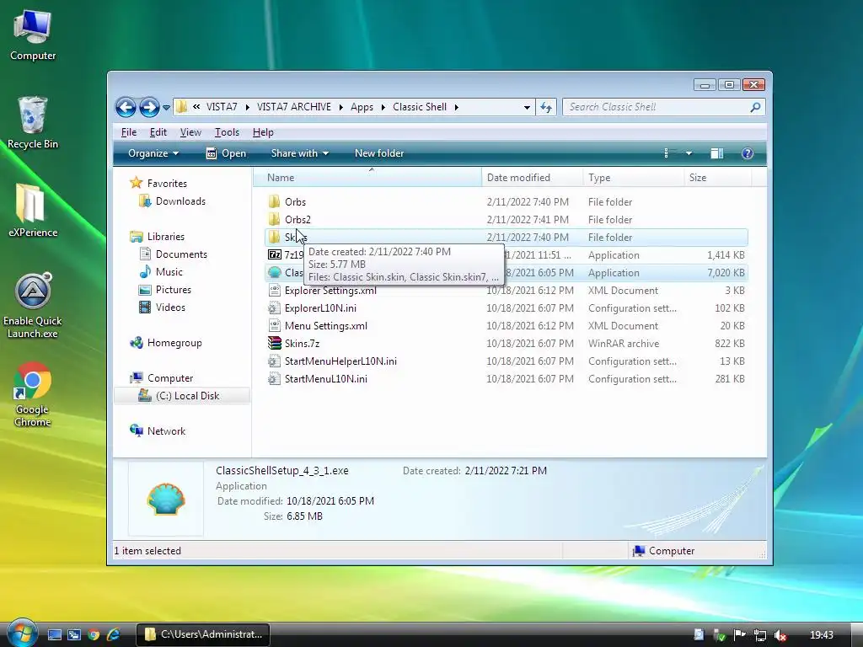Select the ClassicShellSetup shell icon in list
This screenshot has height=647, width=863.
point(274,272)
